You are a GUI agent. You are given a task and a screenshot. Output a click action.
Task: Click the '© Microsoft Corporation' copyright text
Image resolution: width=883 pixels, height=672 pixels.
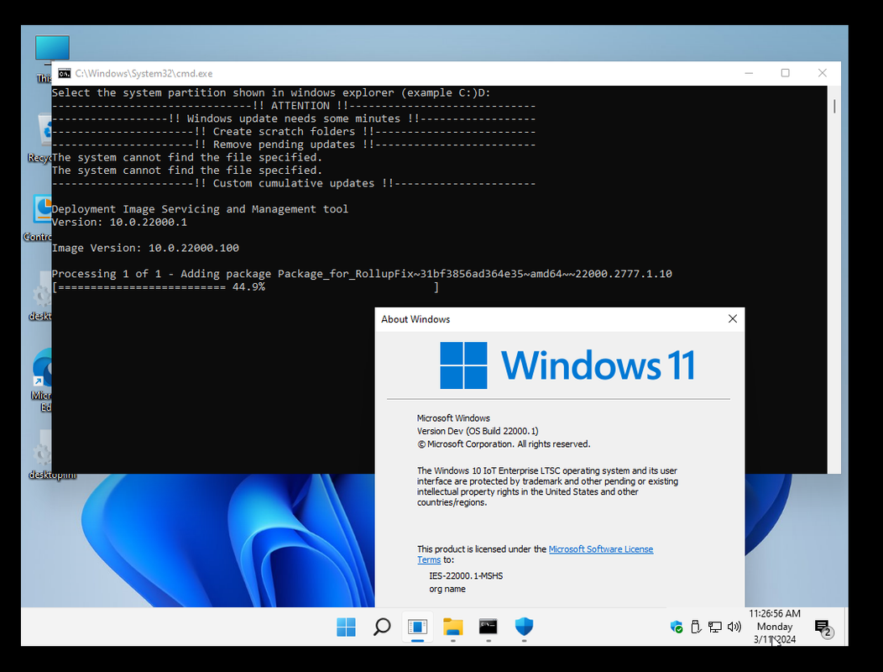pyautogui.click(x=504, y=444)
